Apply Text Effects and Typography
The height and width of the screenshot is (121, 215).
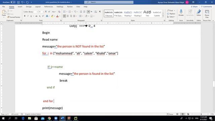pyautogui.click(x=47, y=16)
